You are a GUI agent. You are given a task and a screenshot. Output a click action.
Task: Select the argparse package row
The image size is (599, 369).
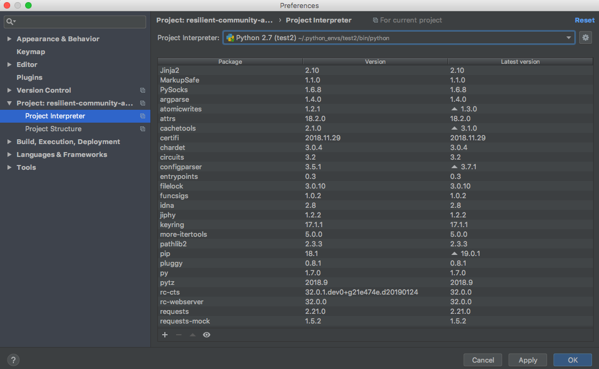375,100
